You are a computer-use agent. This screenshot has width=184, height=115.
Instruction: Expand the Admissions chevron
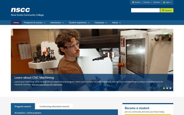tap(63, 23)
